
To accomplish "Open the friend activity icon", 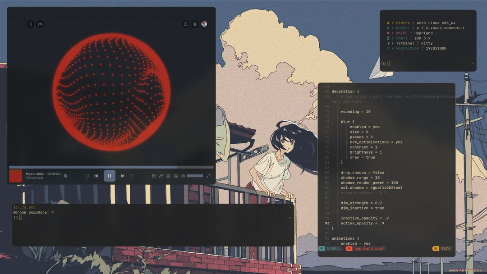I will pos(195,24).
